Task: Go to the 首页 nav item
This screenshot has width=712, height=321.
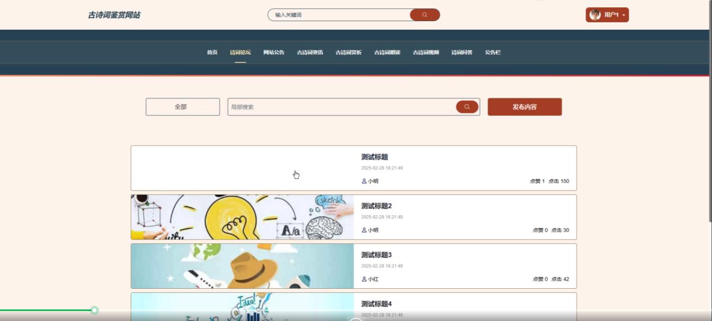Action: [212, 52]
